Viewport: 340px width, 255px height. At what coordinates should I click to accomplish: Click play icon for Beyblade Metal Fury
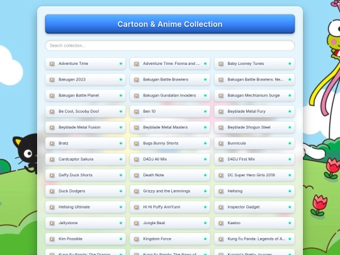coord(221,111)
